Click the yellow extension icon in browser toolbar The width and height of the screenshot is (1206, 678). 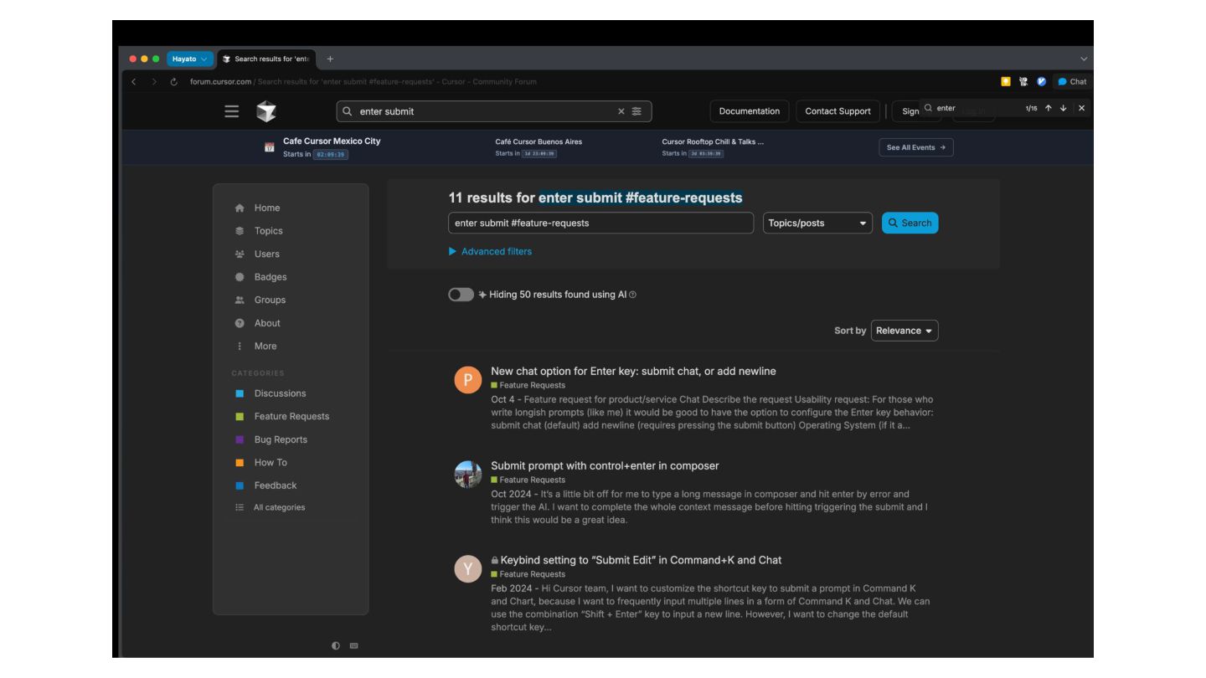click(x=1006, y=81)
